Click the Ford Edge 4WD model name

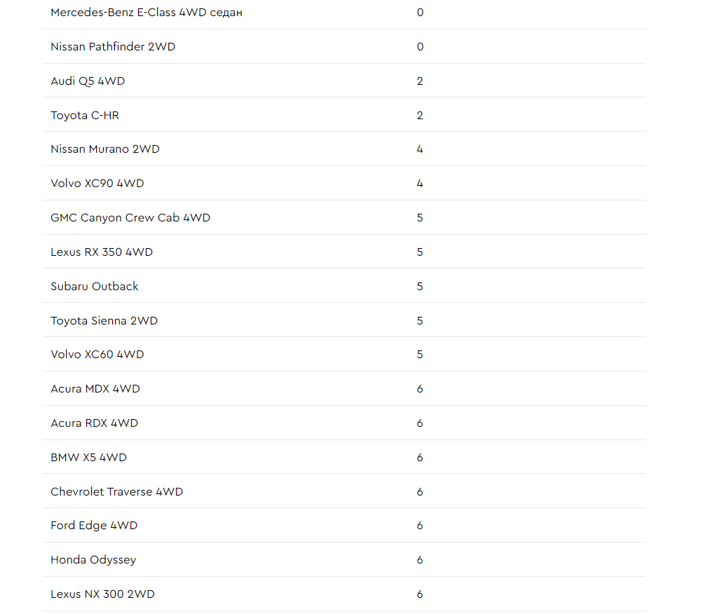pos(94,526)
